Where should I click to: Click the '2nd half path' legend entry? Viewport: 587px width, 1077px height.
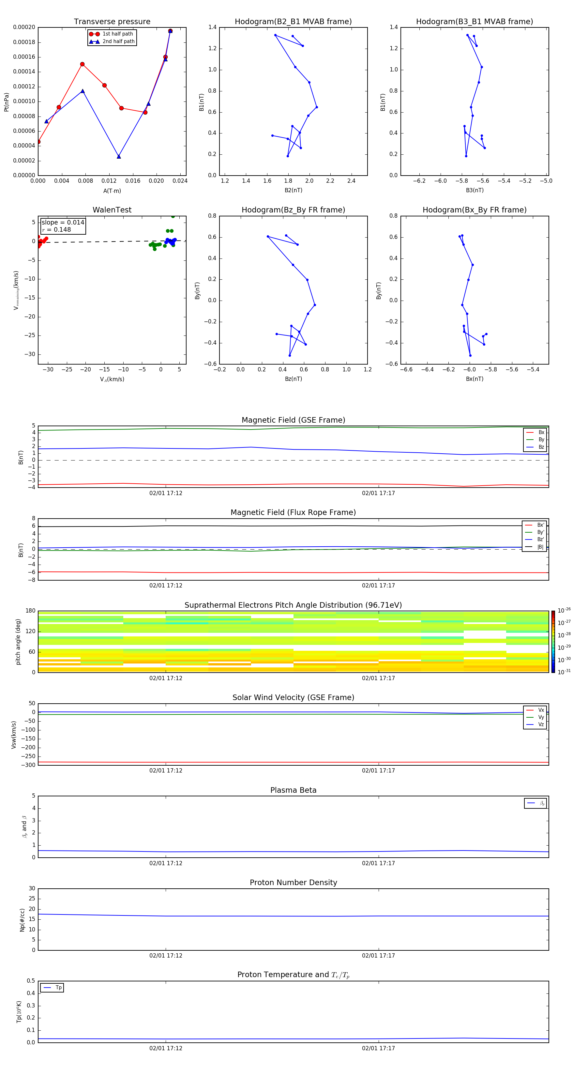[112, 41]
